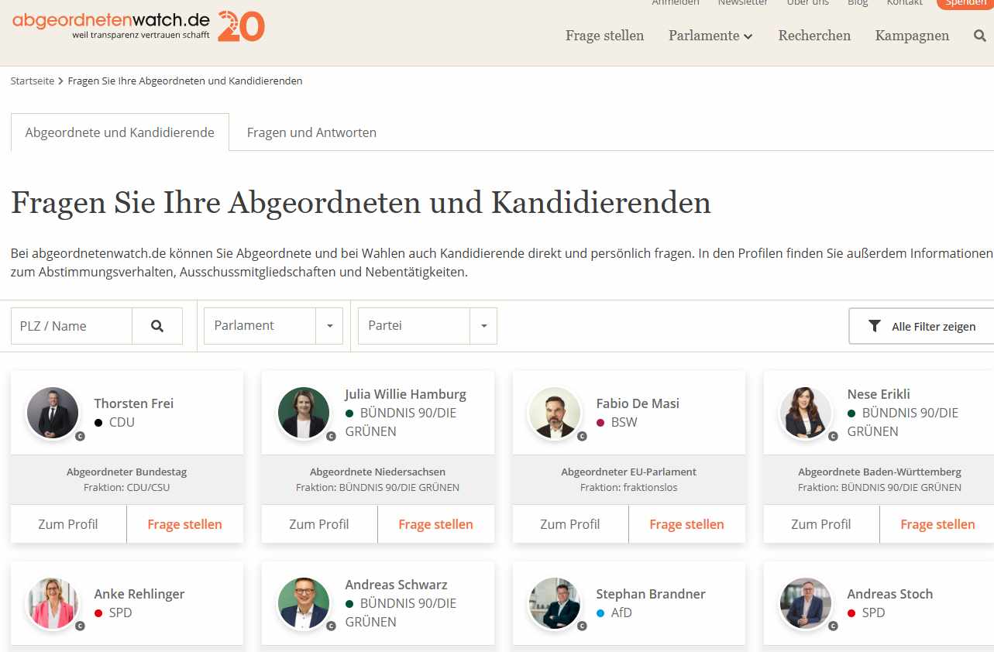Click the copyright badge on Nese Erikli's photo
Screen dimensions: 994x652
coord(833,437)
